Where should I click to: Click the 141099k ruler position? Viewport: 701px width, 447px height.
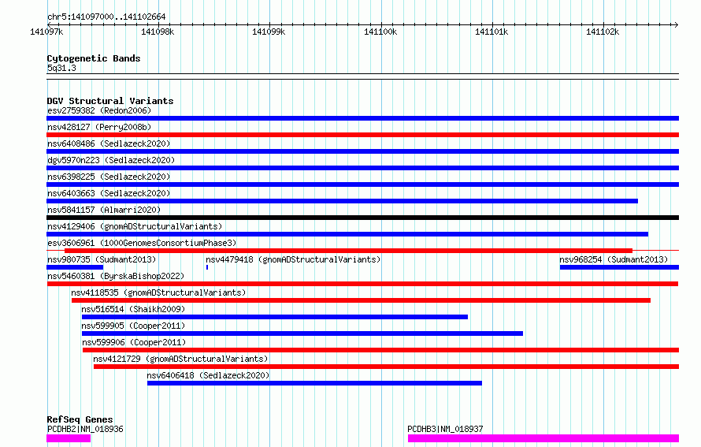click(269, 32)
